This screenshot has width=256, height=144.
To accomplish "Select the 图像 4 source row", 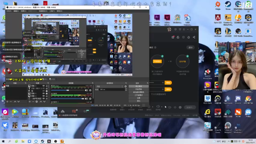I will tap(38, 96).
